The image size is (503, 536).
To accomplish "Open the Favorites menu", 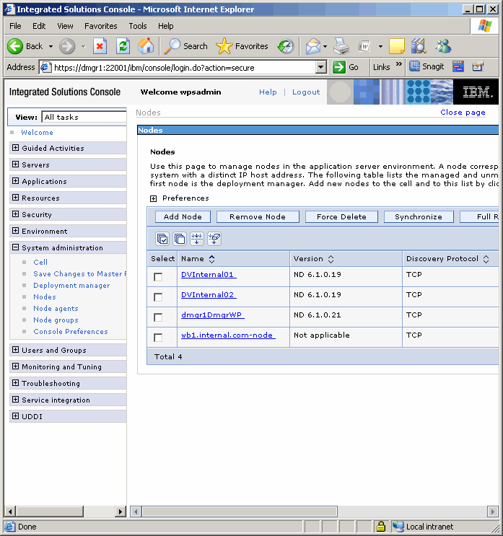I will click(x=100, y=26).
